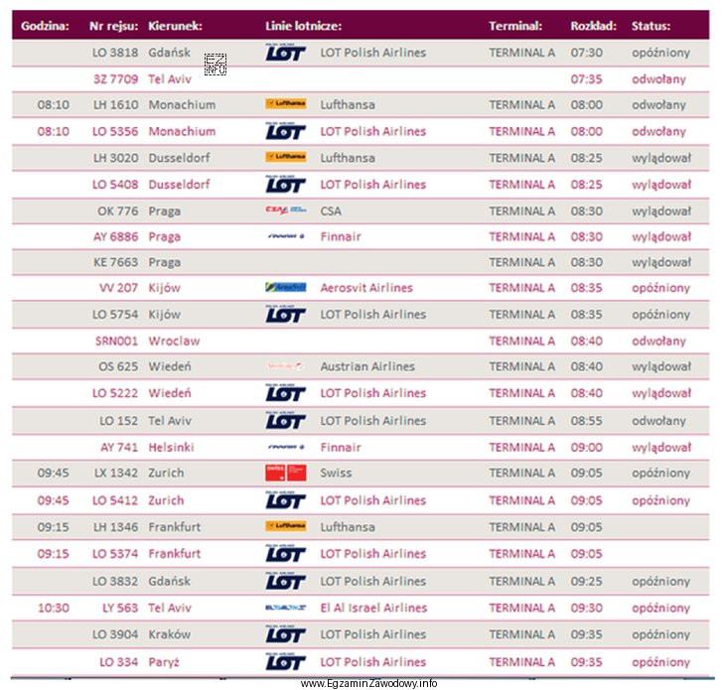Screen dimensions: 725x690
Task: Click the CSA logo for flight OK 776
Action: pyautogui.click(x=286, y=210)
